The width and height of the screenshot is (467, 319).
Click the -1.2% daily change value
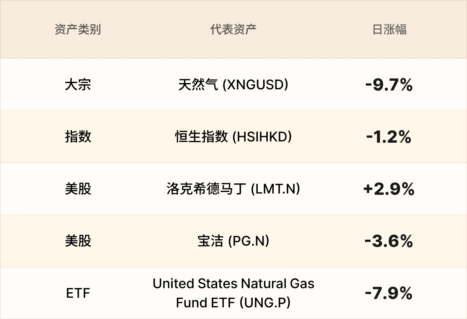point(389,137)
